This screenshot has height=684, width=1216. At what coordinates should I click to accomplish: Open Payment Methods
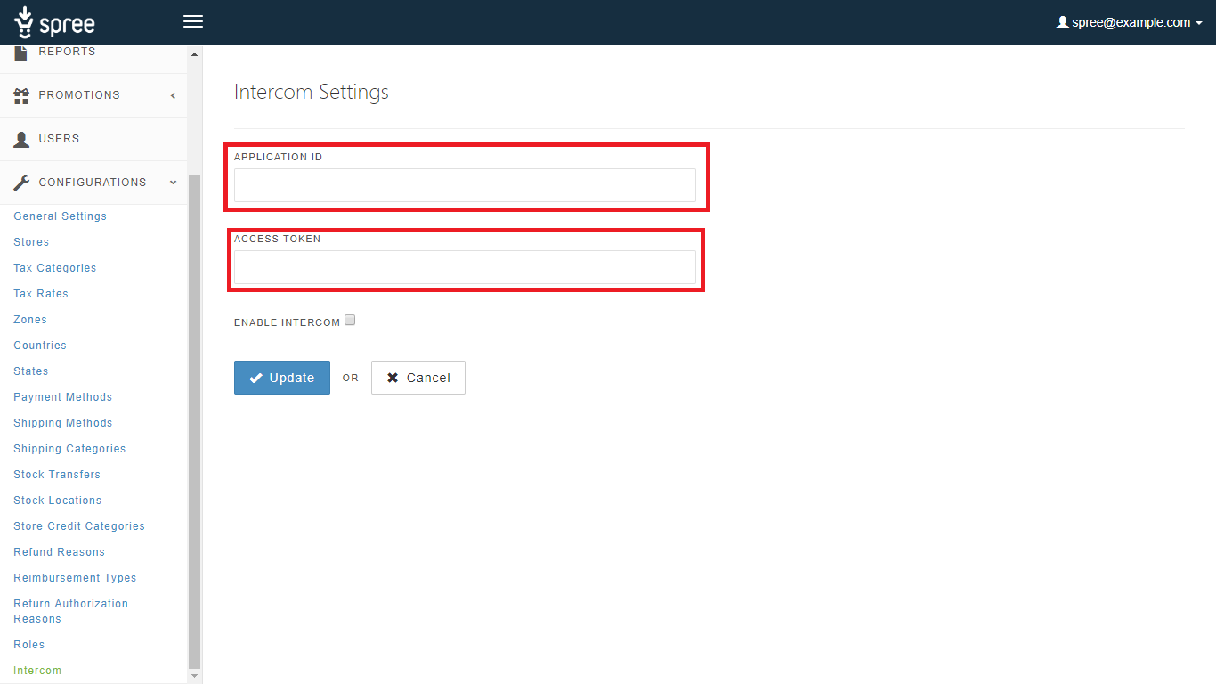tap(63, 397)
